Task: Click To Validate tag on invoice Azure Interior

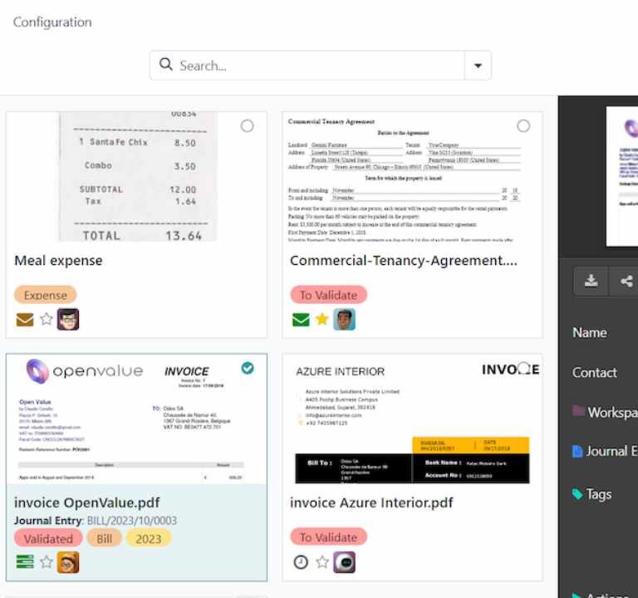Action: pyautogui.click(x=328, y=537)
